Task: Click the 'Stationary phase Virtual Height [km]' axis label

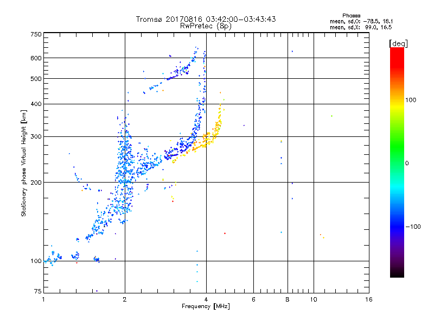Action: coord(24,164)
